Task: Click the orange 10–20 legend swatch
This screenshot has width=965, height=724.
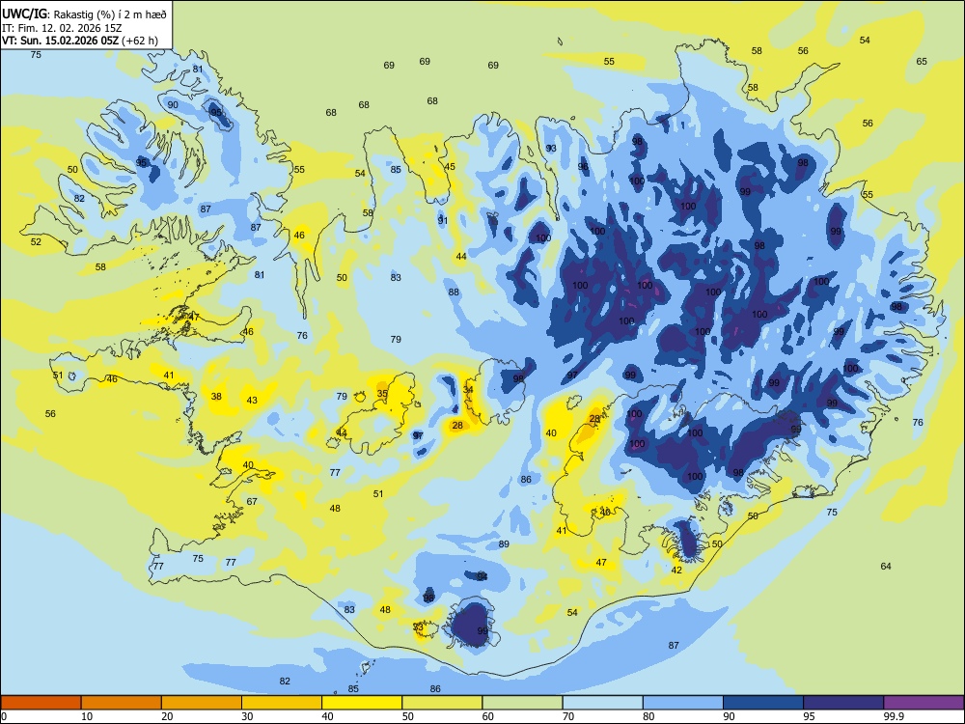Action: tap(122, 703)
